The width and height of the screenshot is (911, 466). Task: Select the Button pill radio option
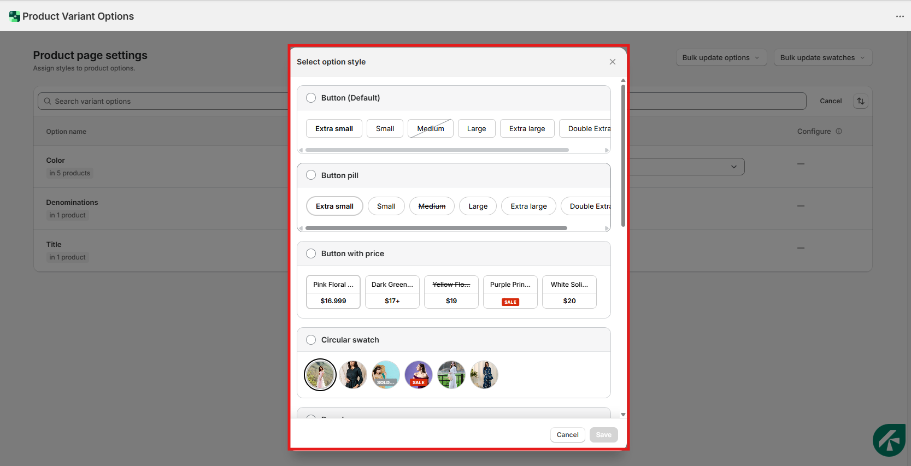311,175
